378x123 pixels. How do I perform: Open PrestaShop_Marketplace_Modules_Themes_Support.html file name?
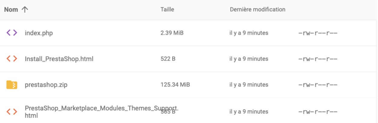(102, 112)
